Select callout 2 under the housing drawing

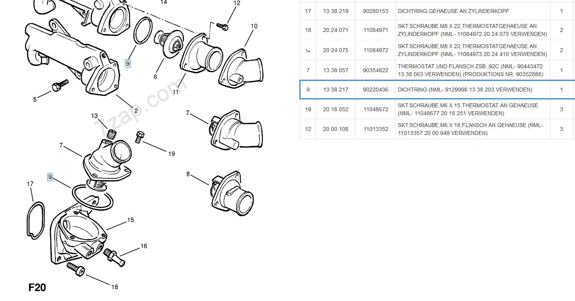pyautogui.click(x=136, y=111)
